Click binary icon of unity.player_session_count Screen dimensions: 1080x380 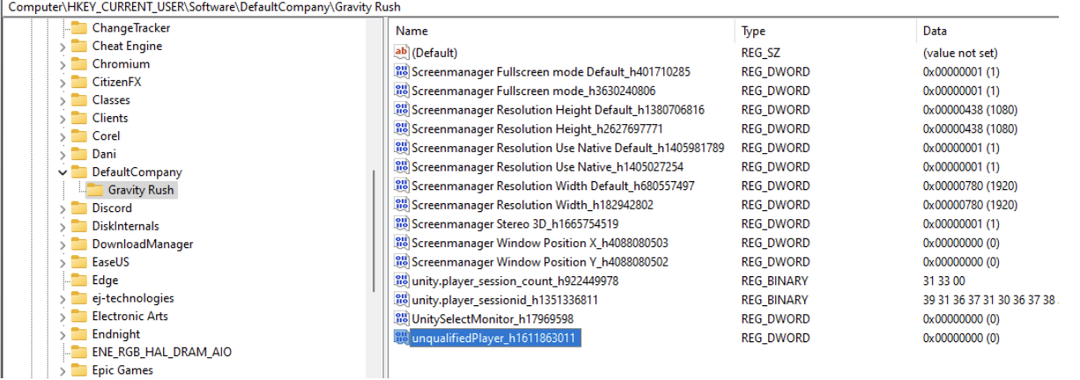click(402, 281)
